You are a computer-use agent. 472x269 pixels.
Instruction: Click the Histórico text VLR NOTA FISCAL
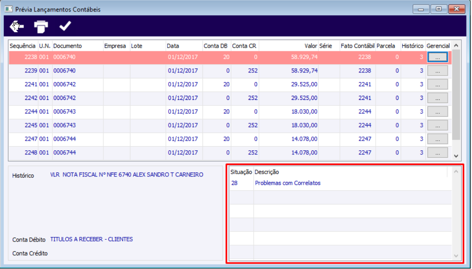click(127, 175)
